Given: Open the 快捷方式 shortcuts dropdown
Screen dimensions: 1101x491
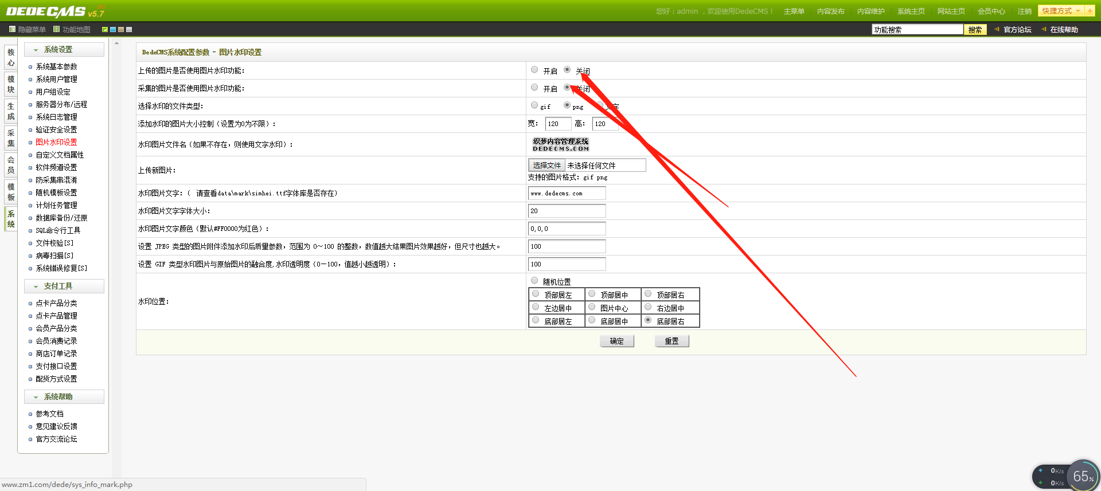Looking at the screenshot, I should click(1061, 11).
